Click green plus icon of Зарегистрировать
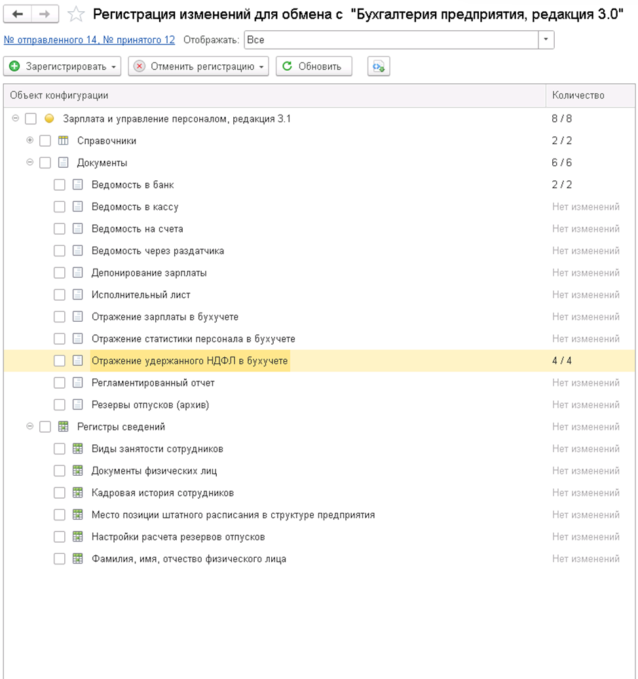 [14, 66]
